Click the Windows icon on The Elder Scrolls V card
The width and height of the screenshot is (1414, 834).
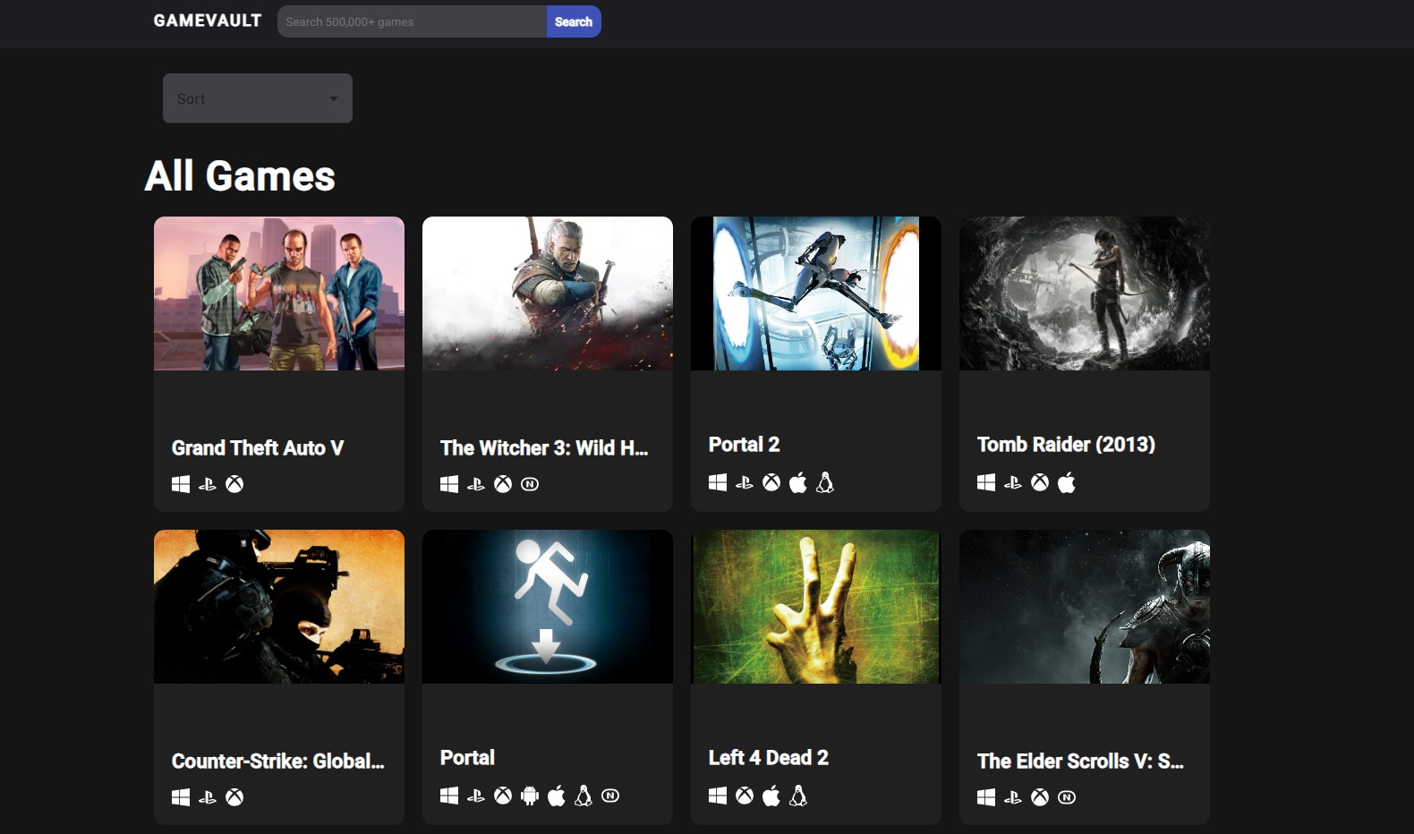986,797
